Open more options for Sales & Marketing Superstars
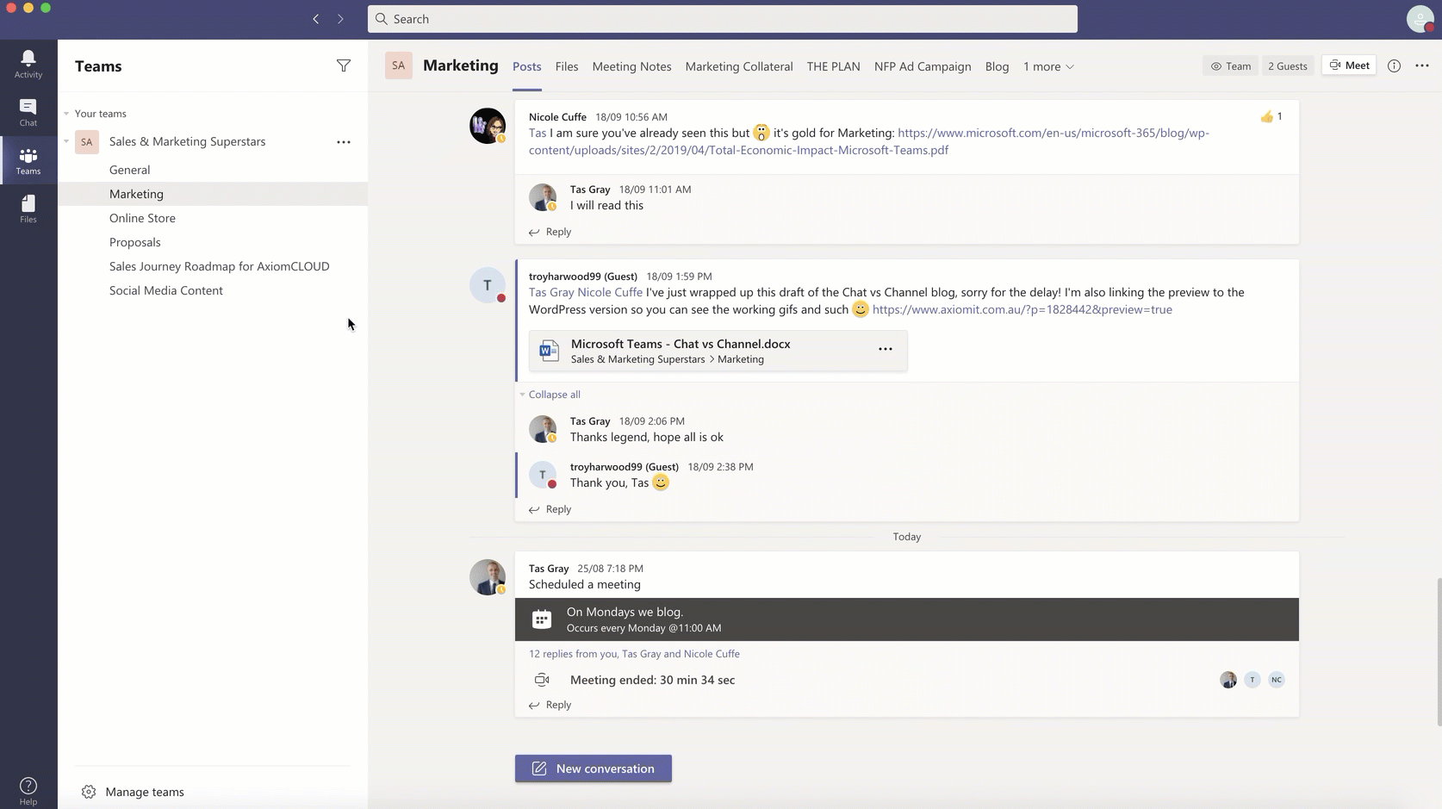 [x=344, y=142]
